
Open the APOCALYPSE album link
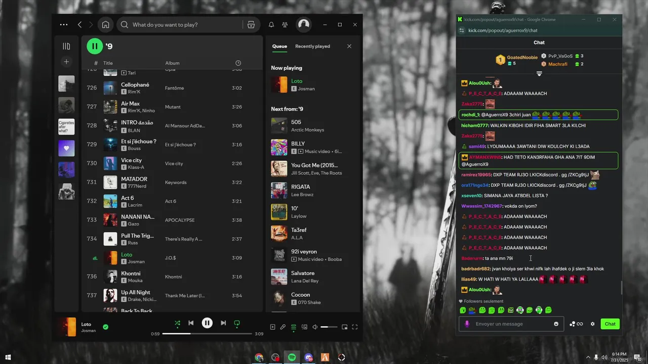pyautogui.click(x=180, y=220)
